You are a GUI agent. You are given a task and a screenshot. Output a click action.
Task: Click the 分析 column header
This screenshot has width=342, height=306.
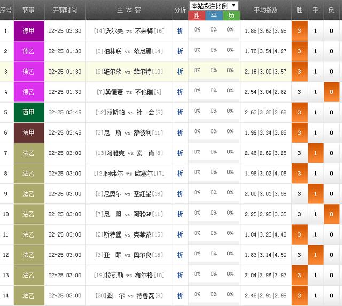(x=180, y=10)
